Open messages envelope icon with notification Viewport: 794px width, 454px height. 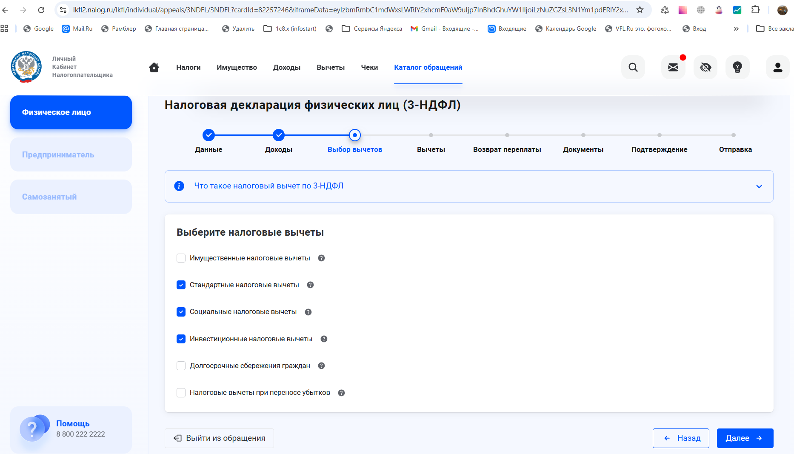click(673, 67)
